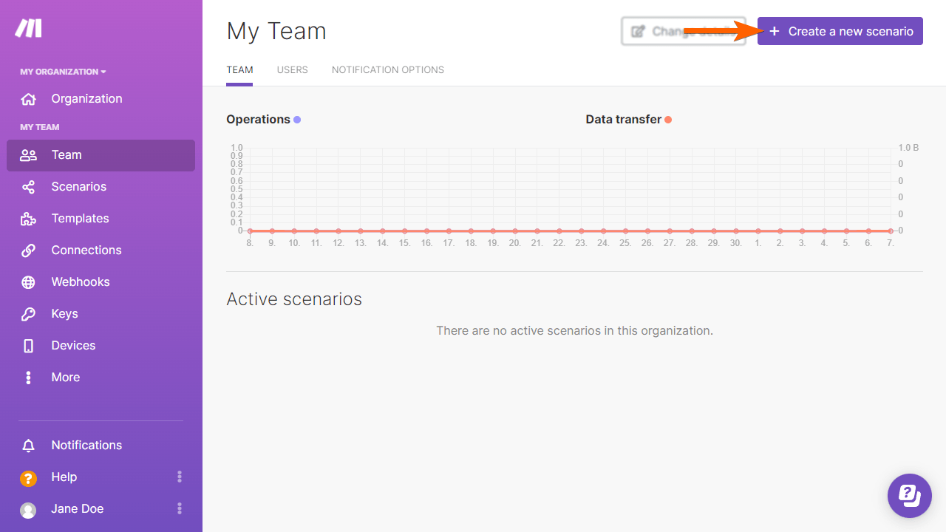Open Notifications via the bell icon
The image size is (946, 532).
[x=28, y=446]
